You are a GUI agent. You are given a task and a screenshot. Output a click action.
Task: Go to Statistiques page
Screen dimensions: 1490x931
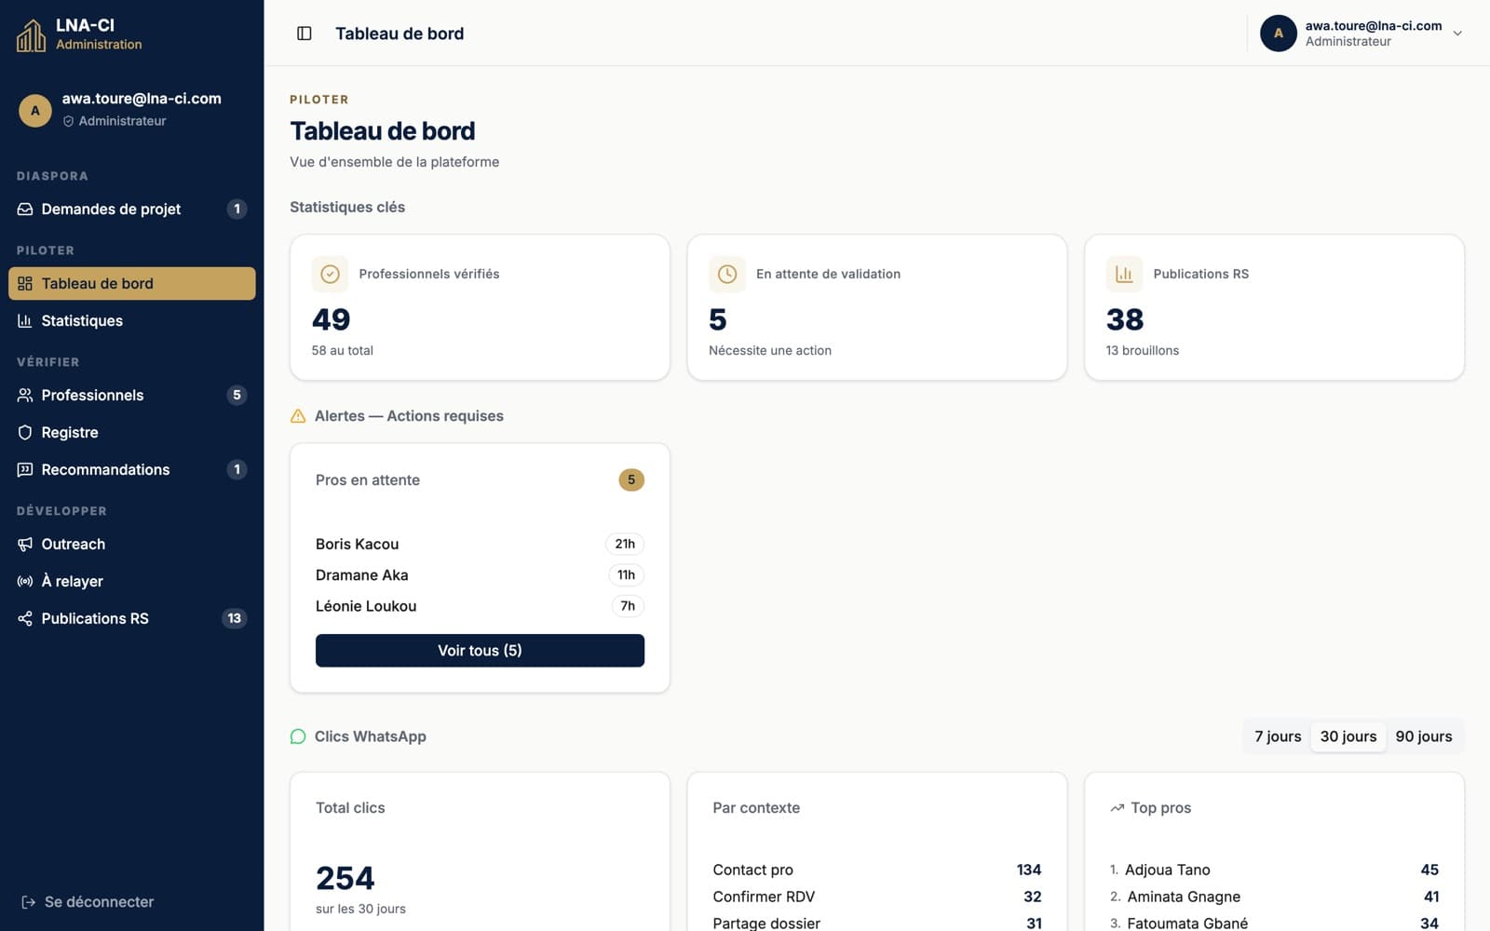pyautogui.click(x=131, y=321)
